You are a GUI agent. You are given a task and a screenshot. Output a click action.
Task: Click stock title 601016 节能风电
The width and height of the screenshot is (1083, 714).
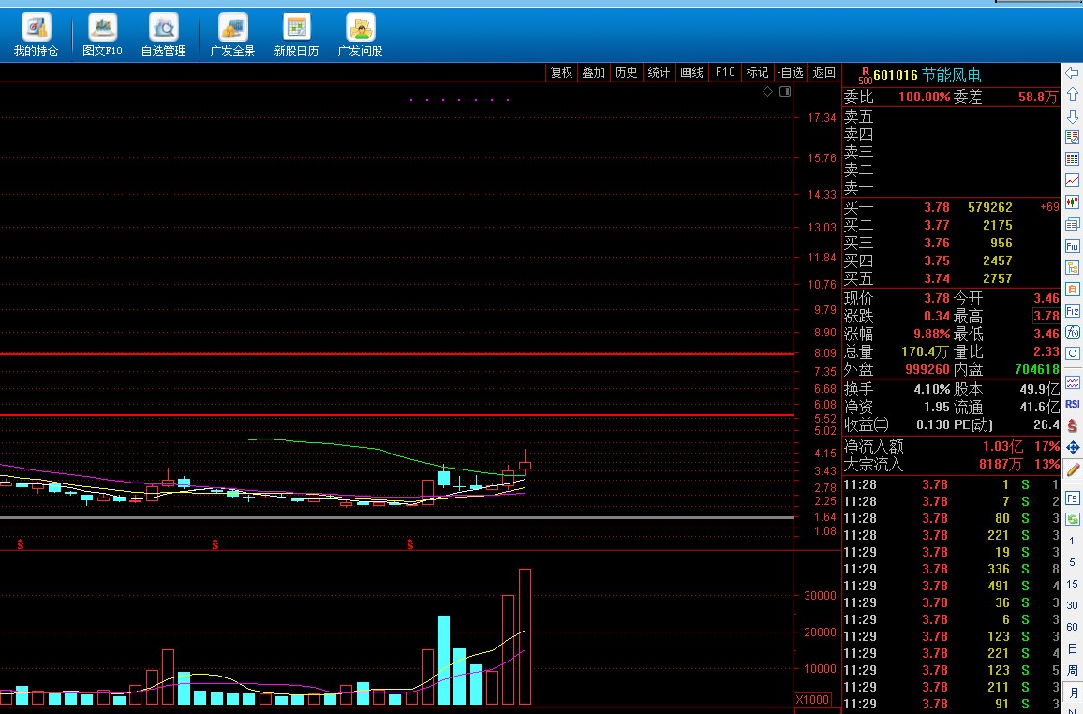tap(927, 75)
